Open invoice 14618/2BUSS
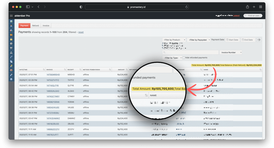The image size is (274, 148). tap(53, 124)
